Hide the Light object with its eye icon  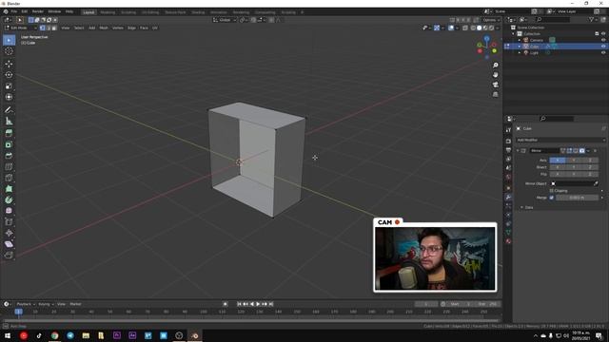click(x=603, y=52)
